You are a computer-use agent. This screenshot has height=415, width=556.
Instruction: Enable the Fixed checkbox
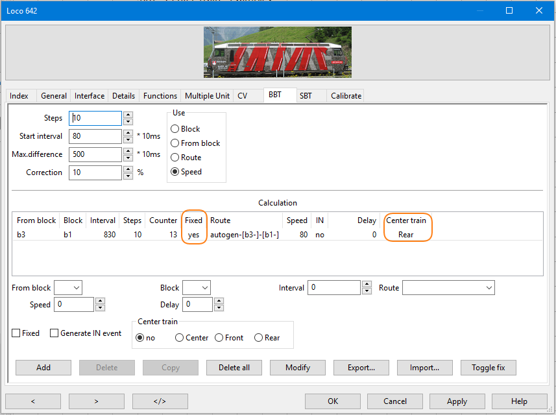[16, 333]
